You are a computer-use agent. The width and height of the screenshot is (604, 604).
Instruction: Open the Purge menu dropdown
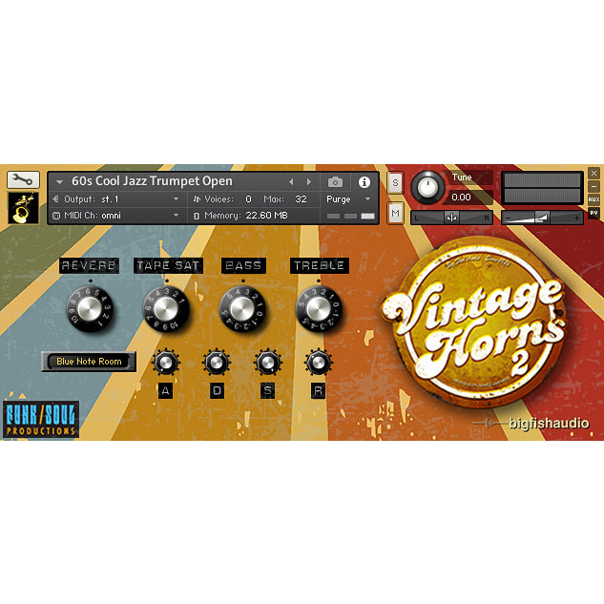(x=348, y=199)
